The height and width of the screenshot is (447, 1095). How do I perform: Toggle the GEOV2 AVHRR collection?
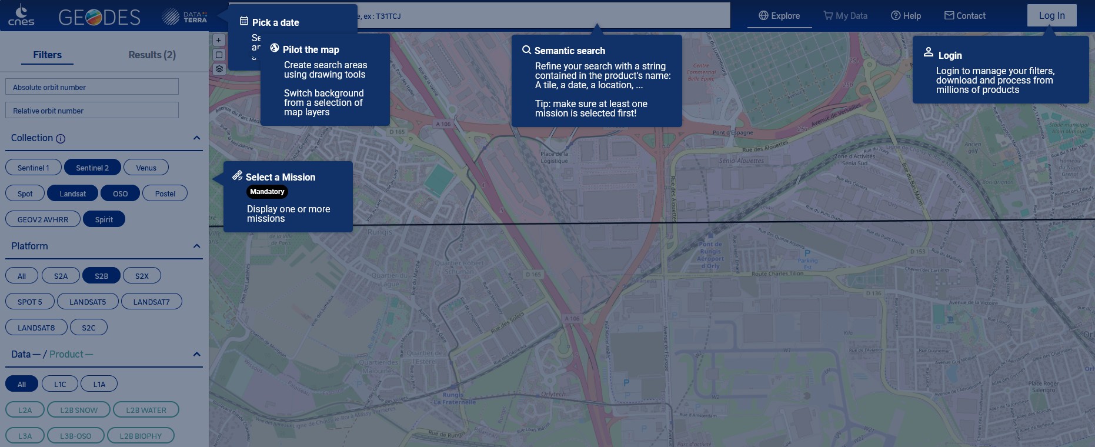(43, 219)
